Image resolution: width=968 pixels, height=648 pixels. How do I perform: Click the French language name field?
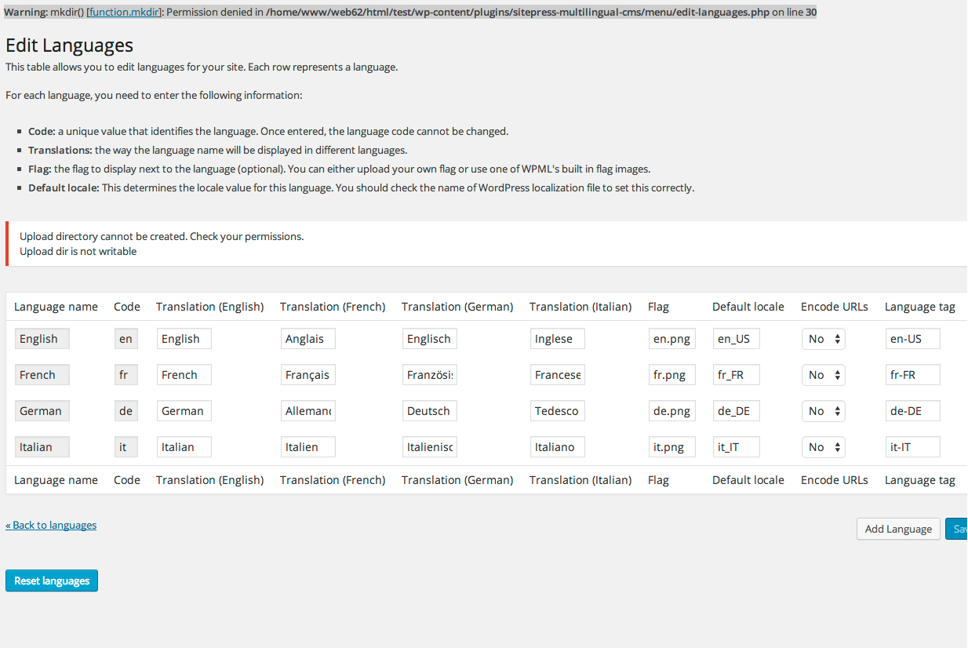tap(42, 374)
